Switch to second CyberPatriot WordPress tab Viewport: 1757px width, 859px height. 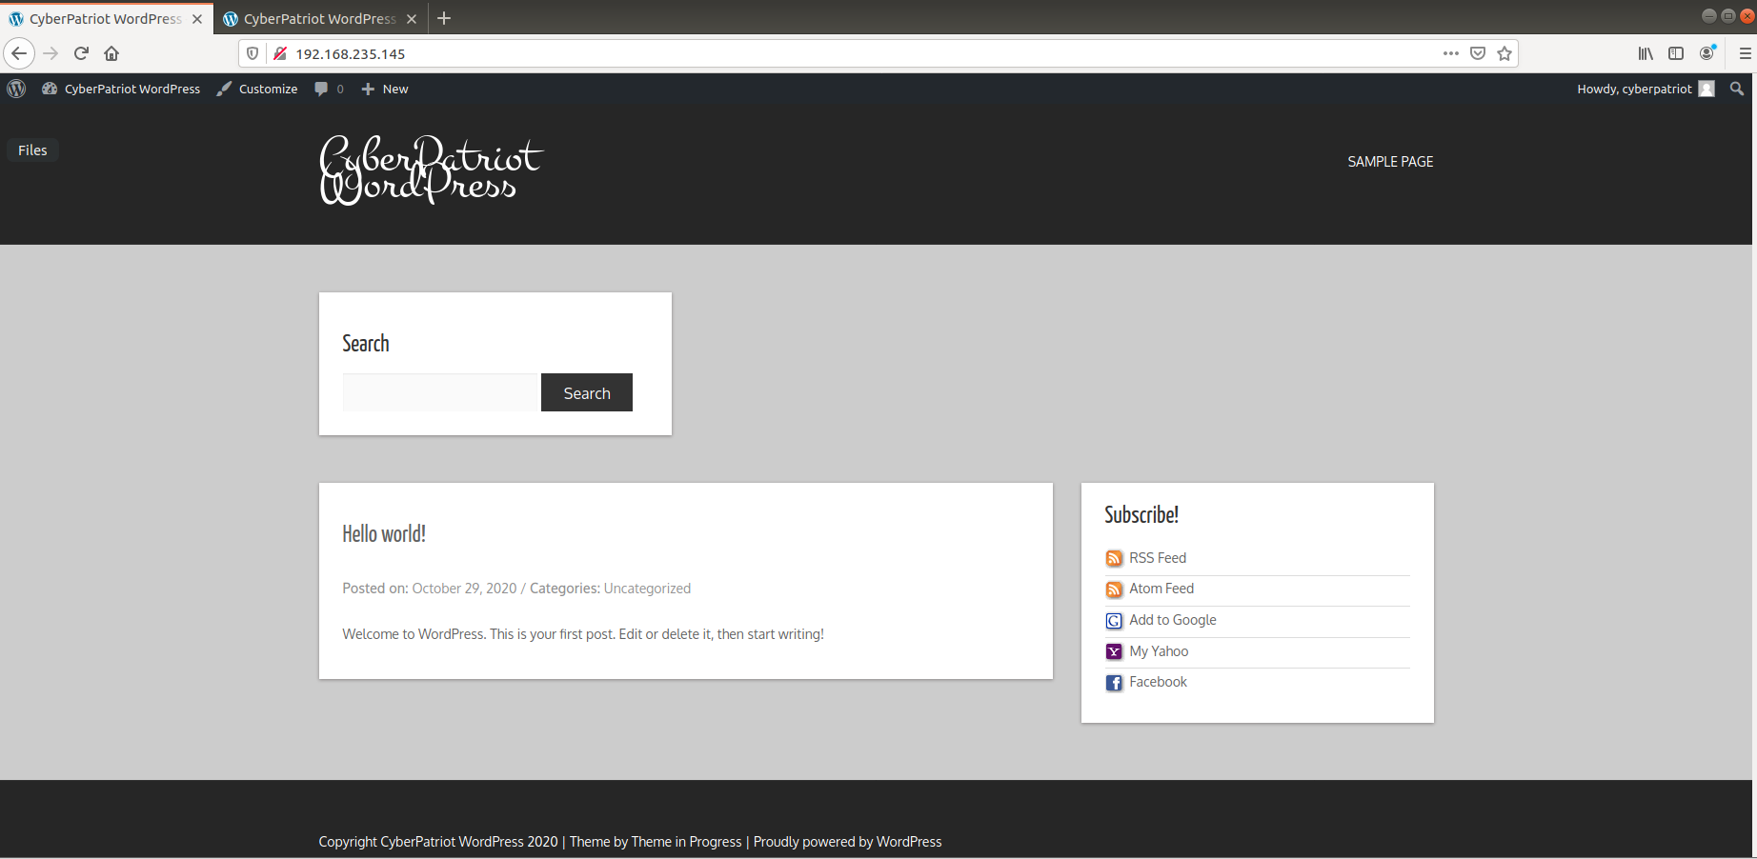(x=318, y=18)
